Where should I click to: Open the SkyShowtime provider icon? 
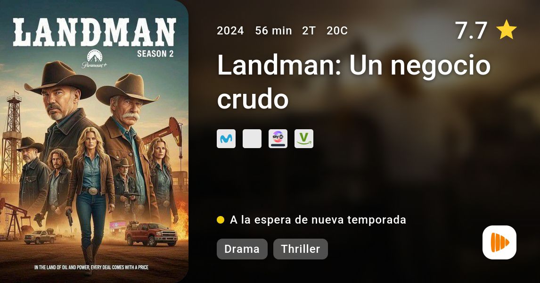point(278,139)
